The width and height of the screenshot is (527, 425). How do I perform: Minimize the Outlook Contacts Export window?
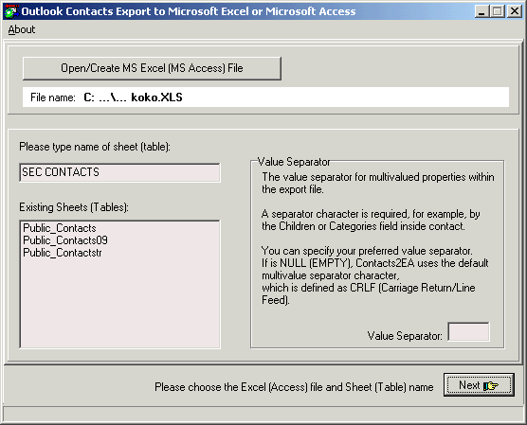click(482, 11)
